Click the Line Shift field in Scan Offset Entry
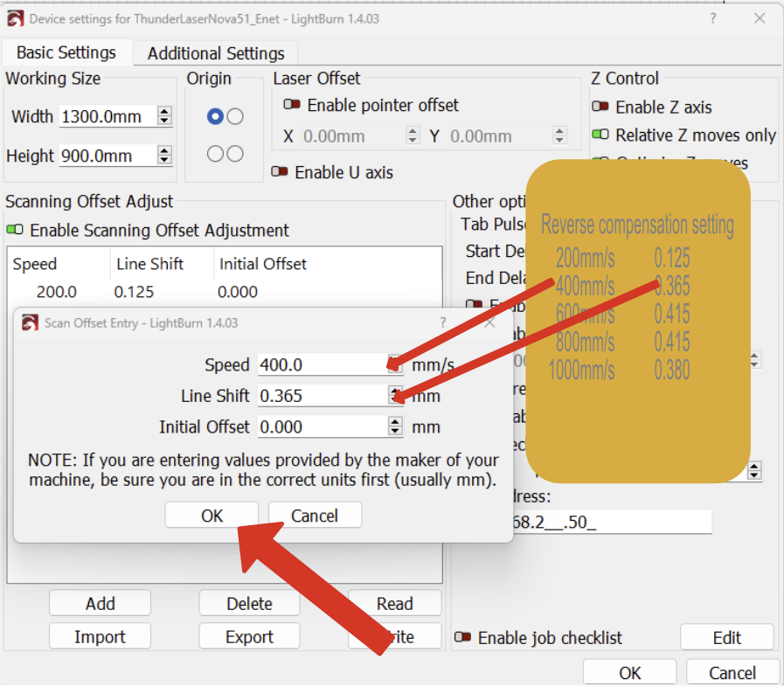This screenshot has height=686, width=784. click(x=323, y=396)
